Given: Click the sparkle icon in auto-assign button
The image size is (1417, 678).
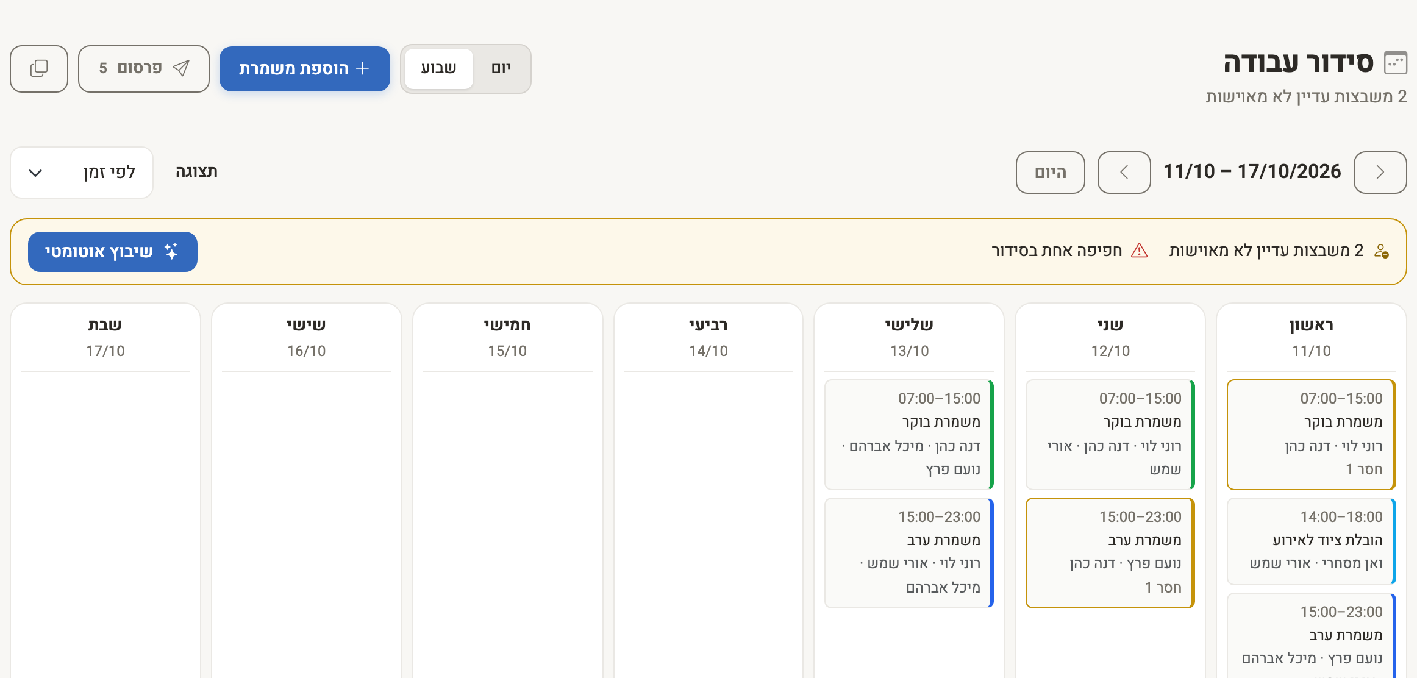Looking at the screenshot, I should pos(171,251).
